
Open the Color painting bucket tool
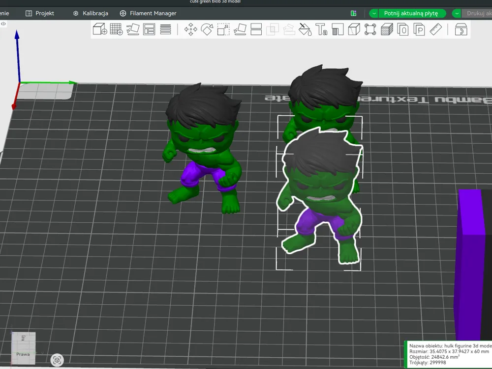305,29
